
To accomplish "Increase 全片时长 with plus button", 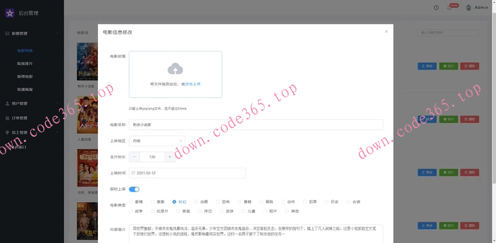I will (170, 157).
